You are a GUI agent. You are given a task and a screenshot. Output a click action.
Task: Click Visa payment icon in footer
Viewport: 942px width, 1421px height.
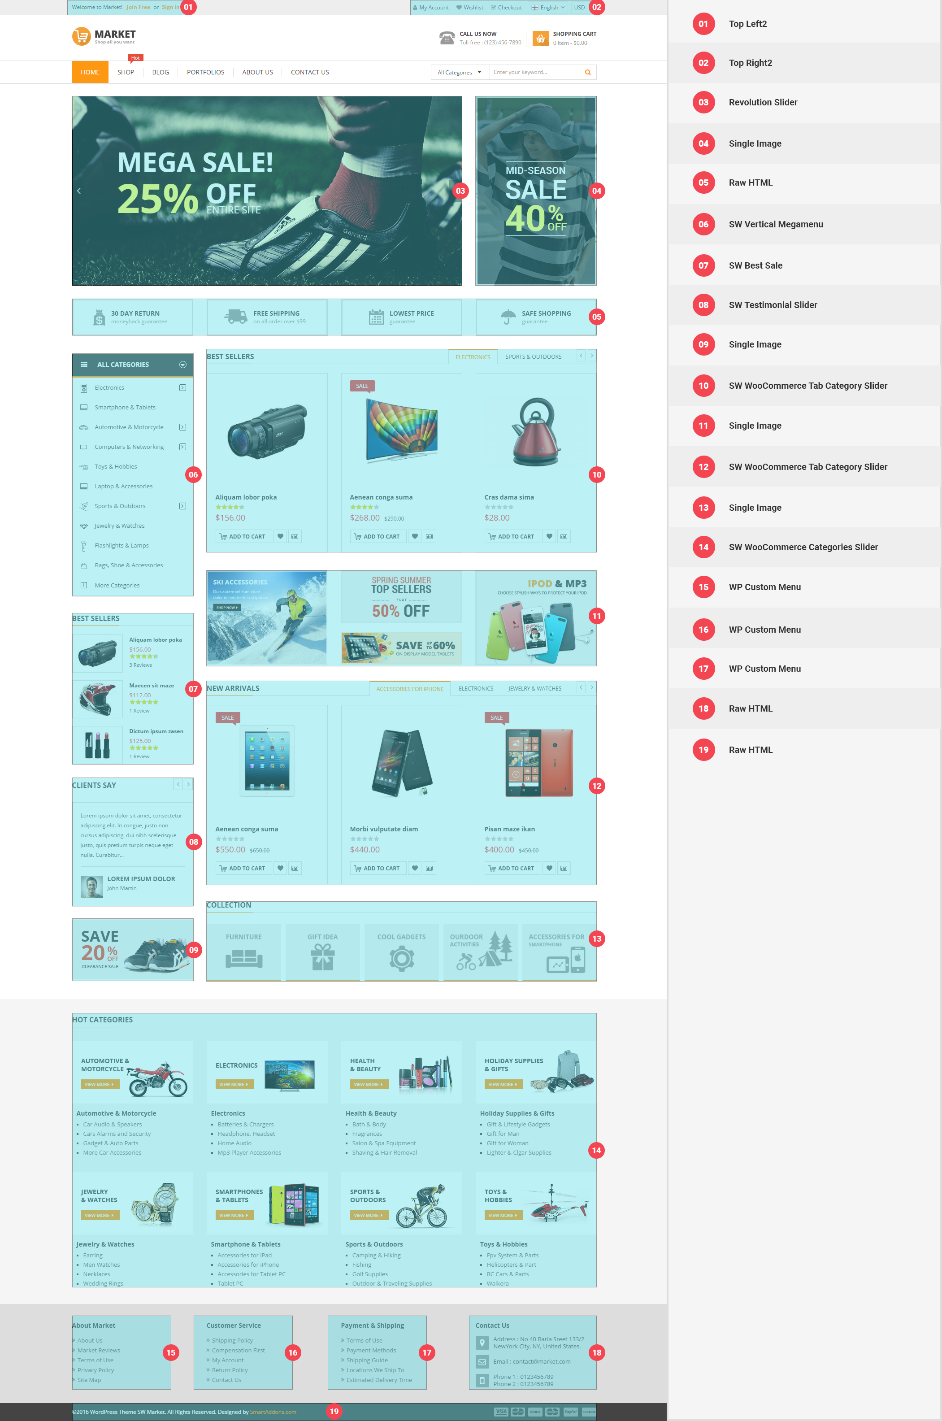coord(500,1412)
